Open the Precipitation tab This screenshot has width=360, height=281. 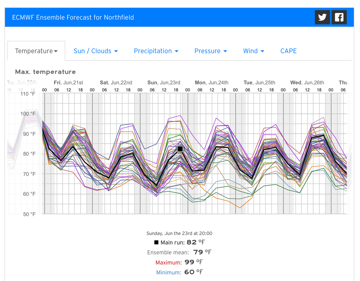(156, 51)
